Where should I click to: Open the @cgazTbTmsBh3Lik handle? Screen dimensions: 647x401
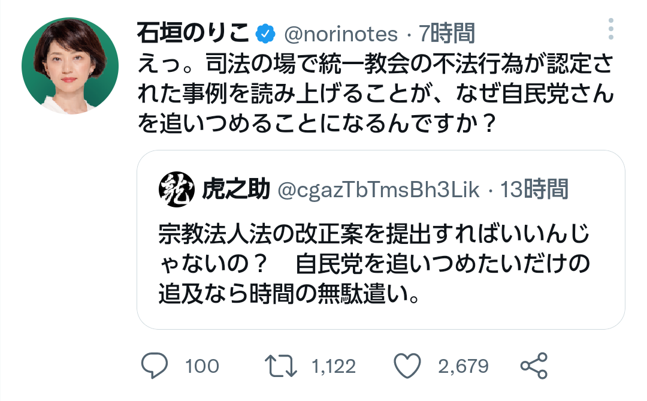[379, 190]
